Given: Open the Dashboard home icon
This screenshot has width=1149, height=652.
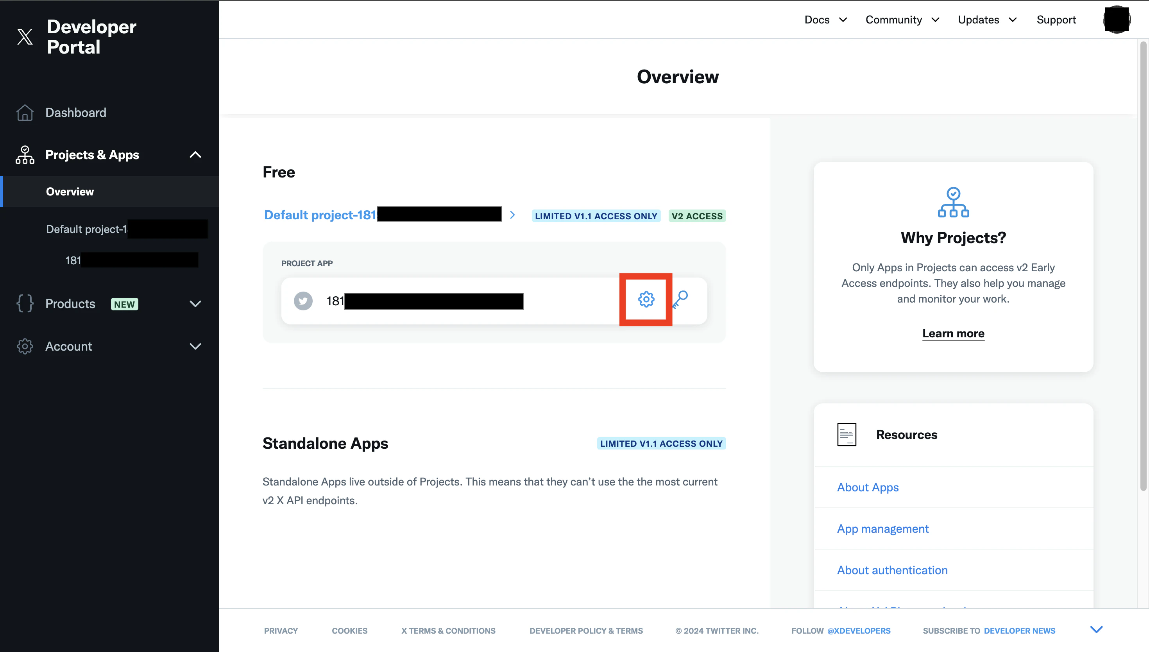Looking at the screenshot, I should tap(25, 113).
